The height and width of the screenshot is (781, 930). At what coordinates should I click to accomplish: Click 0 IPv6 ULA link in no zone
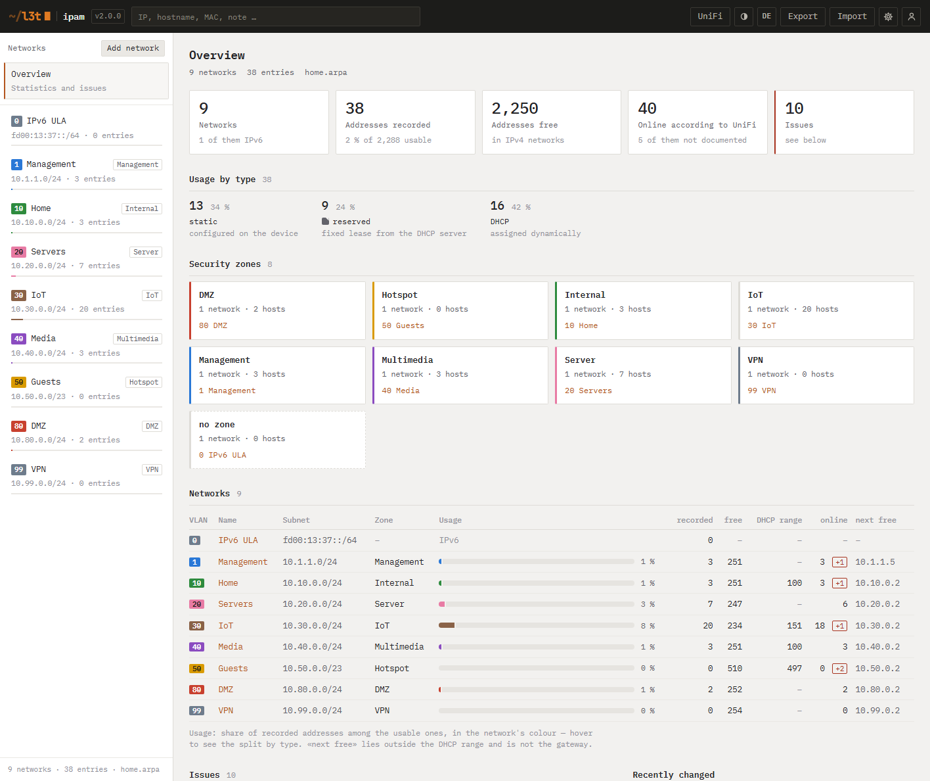click(223, 455)
